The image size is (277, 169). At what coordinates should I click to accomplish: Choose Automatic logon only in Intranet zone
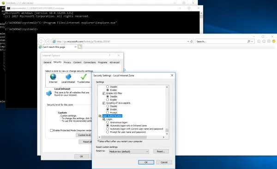[x=108, y=126]
